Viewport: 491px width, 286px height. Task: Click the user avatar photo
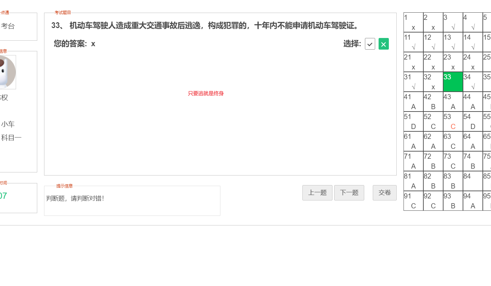click(x=7, y=72)
